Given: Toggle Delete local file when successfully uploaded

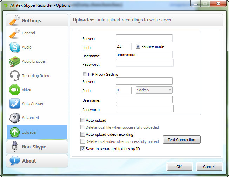Looking at the screenshot, I should 83,127.
